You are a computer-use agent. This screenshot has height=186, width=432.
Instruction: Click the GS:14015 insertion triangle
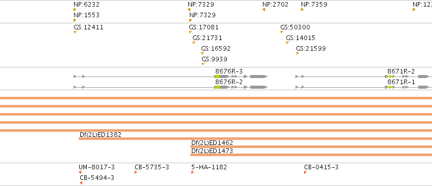click(287, 43)
